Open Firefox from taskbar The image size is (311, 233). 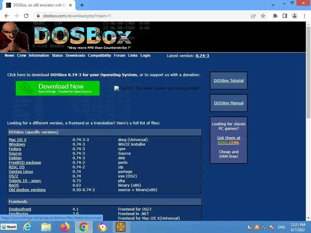(65, 227)
